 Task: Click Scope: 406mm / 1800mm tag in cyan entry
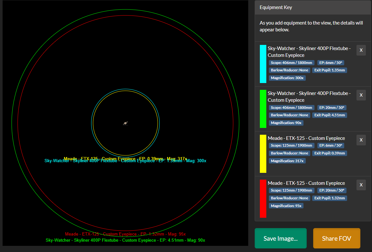[x=291, y=63]
